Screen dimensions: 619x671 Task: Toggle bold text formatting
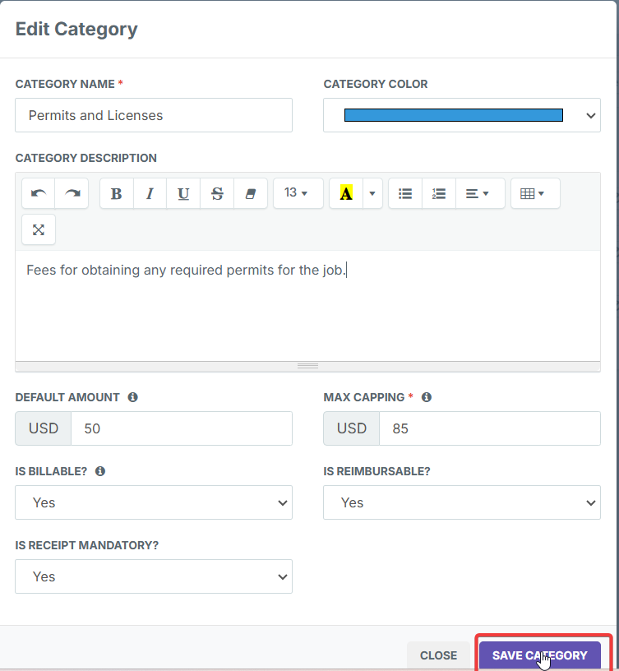(x=116, y=193)
